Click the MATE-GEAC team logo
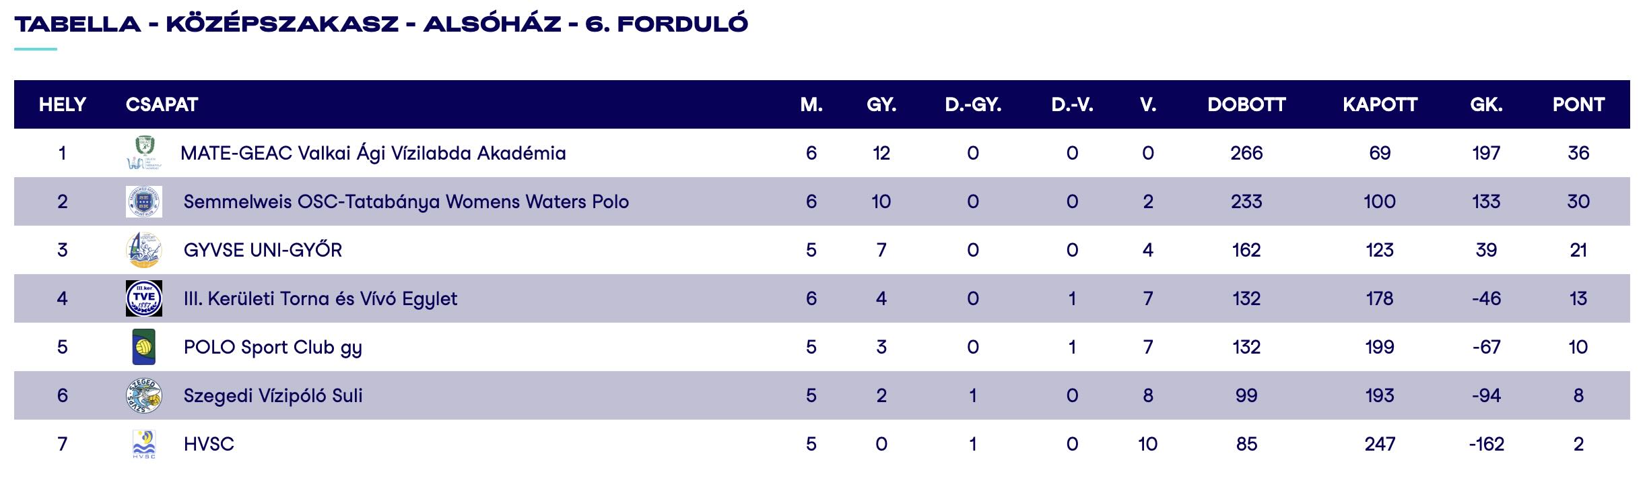The image size is (1647, 489). pos(142,153)
